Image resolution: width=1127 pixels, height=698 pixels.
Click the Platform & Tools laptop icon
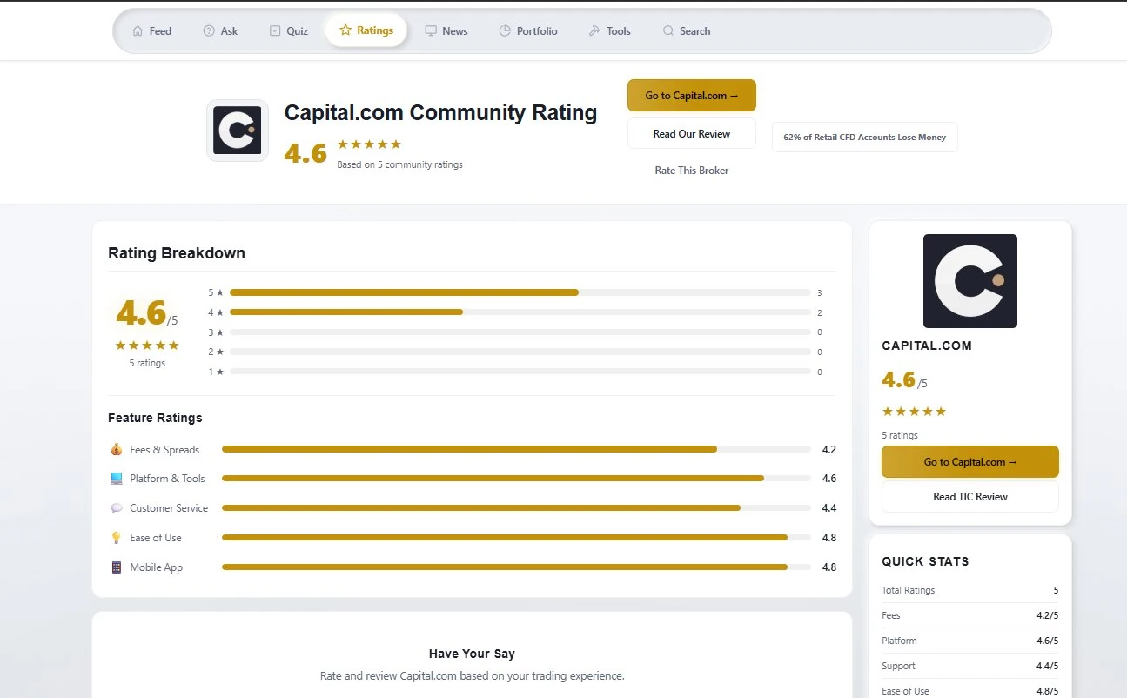(x=117, y=479)
